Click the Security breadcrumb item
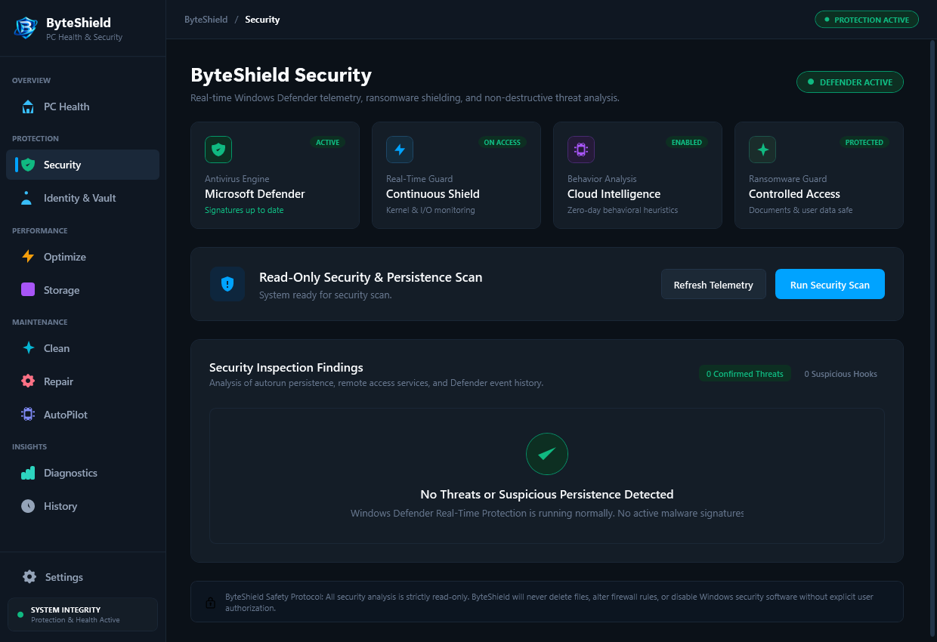937x642 pixels. pyautogui.click(x=262, y=20)
